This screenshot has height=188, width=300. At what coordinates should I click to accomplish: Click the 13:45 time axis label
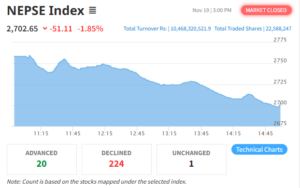[201, 133]
